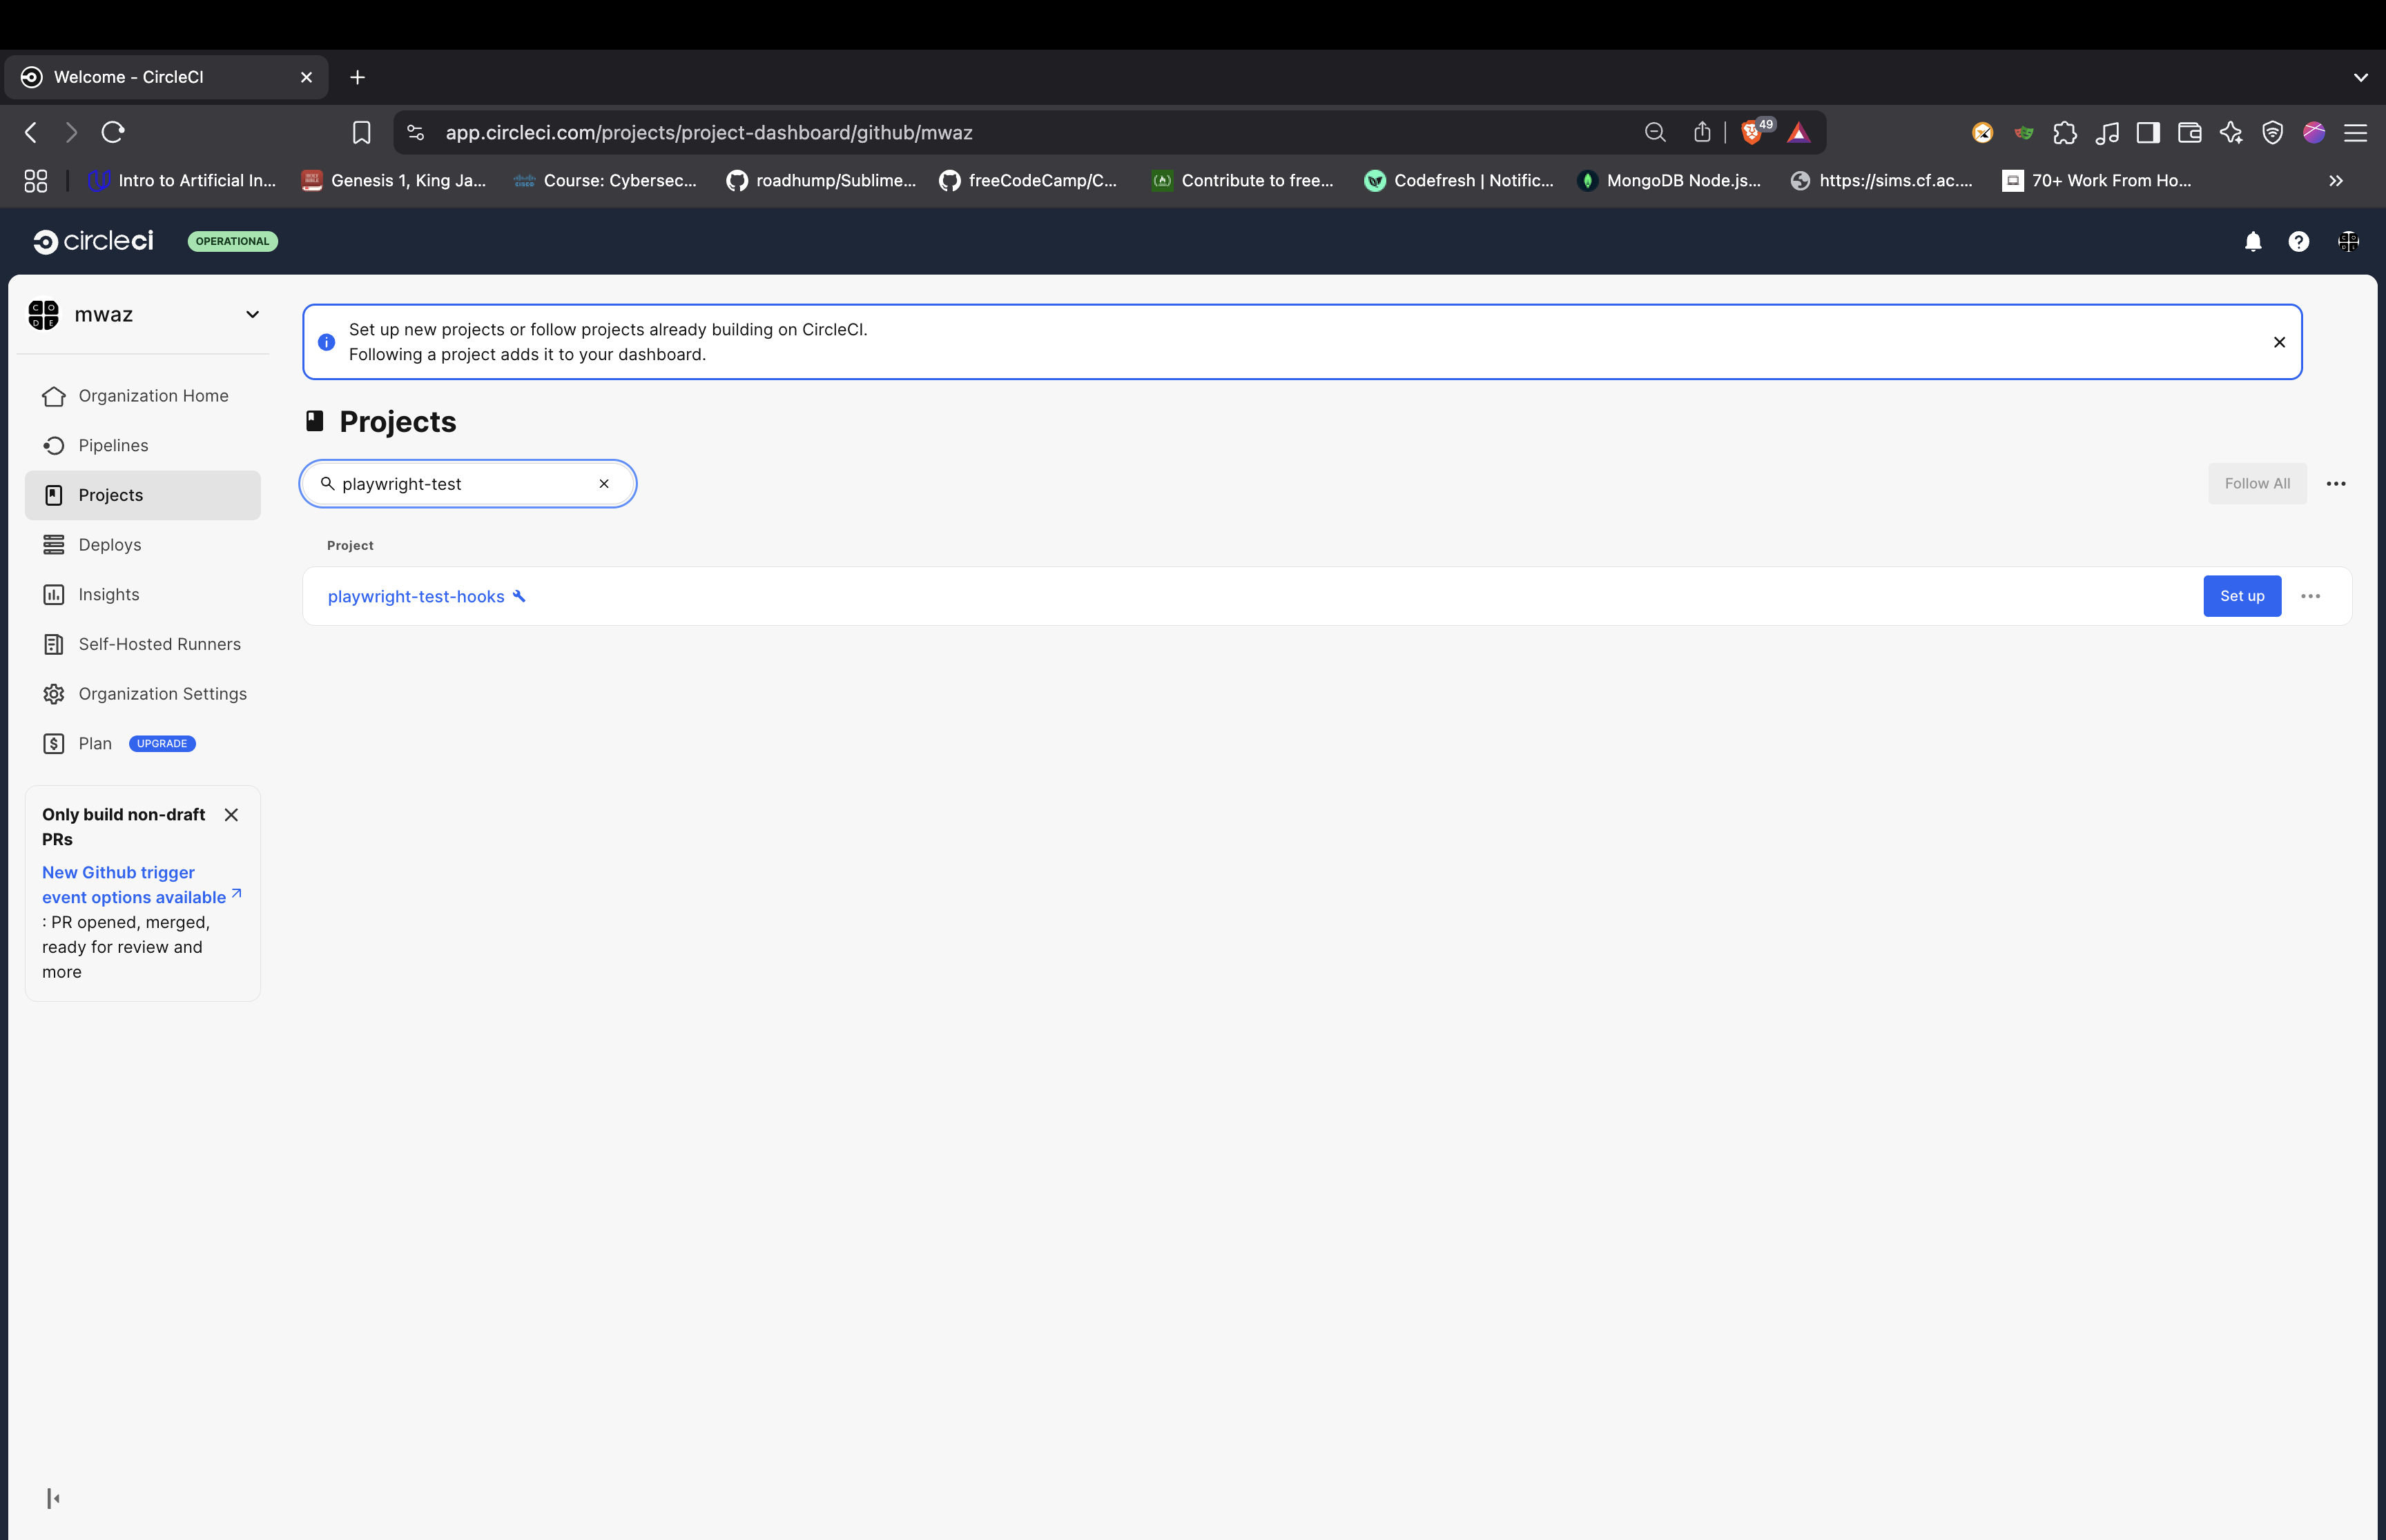Screen dimensions: 2386x1540
Task: Click the wrench icon beside playwright-test-hooks
Action: (x=519, y=596)
